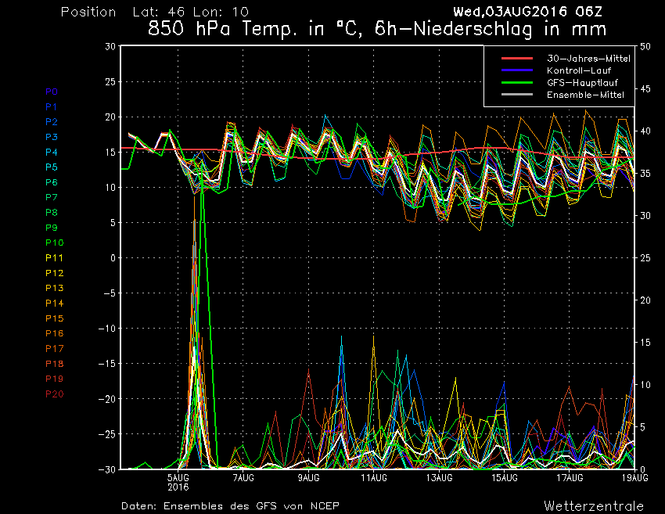Click the P12 label in yellow

[x=54, y=273]
